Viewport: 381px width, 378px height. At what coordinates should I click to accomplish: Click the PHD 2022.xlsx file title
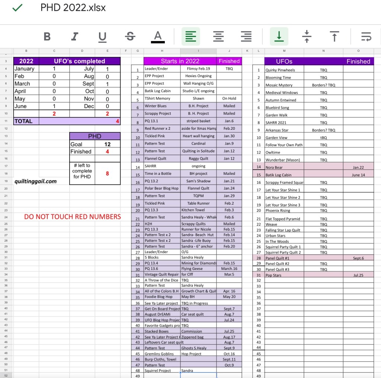(x=73, y=8)
